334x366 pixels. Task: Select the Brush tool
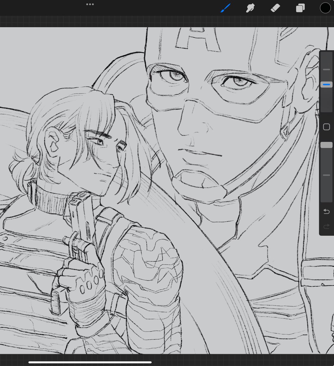pos(226,8)
